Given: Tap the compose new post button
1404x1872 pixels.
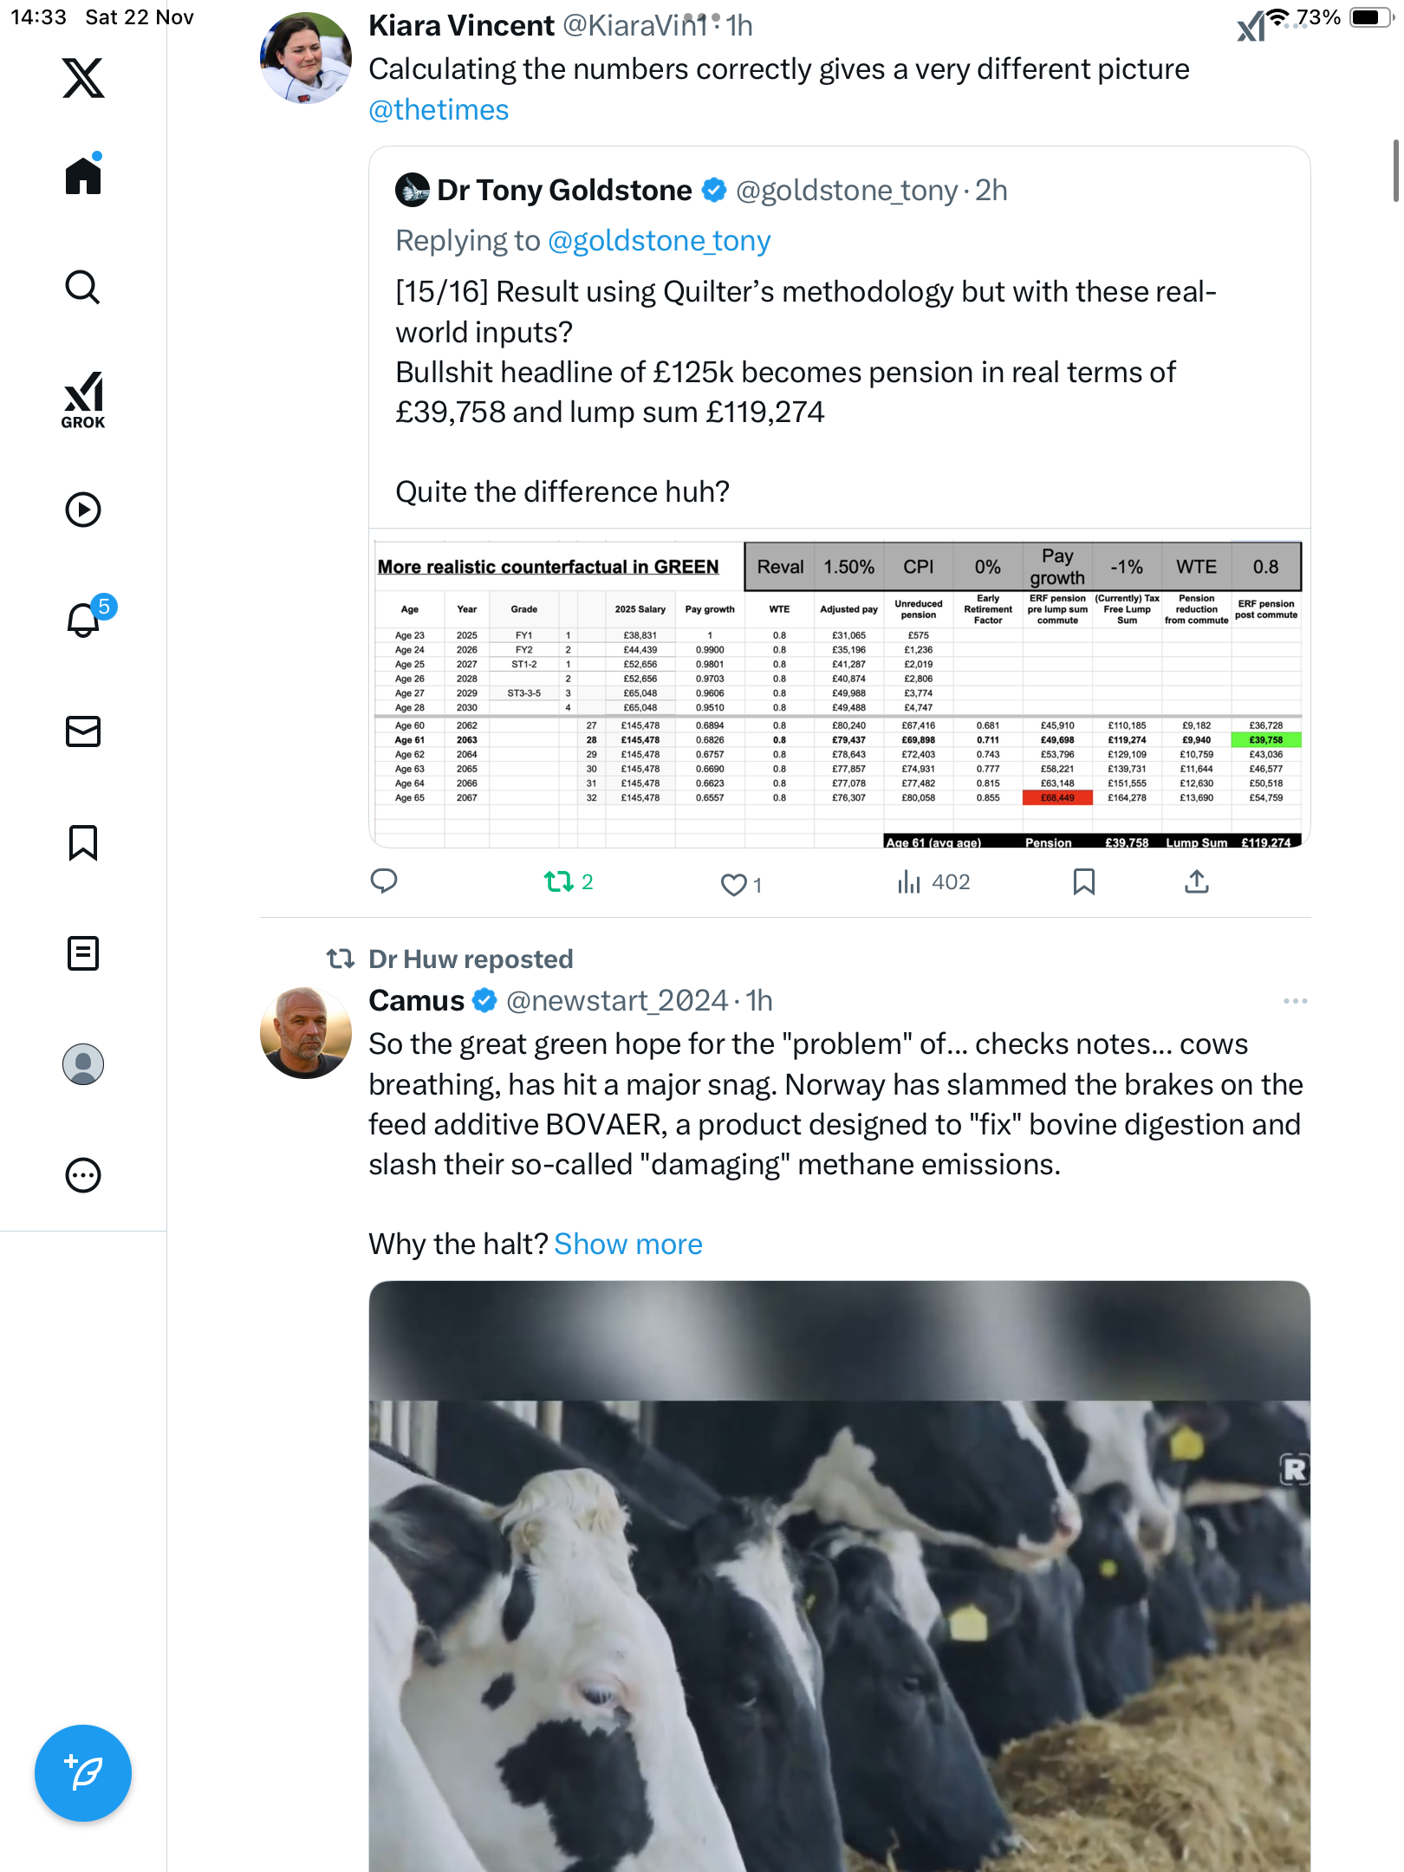Looking at the screenshot, I should coord(83,1773).
